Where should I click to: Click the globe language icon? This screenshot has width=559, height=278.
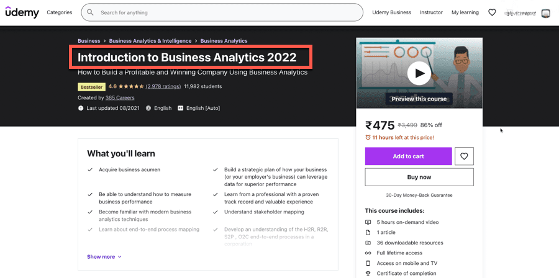point(148,108)
